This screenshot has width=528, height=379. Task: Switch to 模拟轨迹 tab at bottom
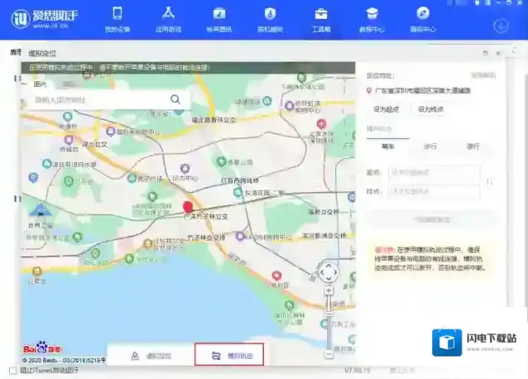tap(229, 356)
